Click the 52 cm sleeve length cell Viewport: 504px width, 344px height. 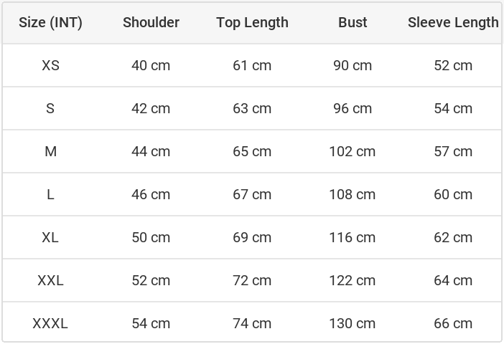tap(453, 65)
